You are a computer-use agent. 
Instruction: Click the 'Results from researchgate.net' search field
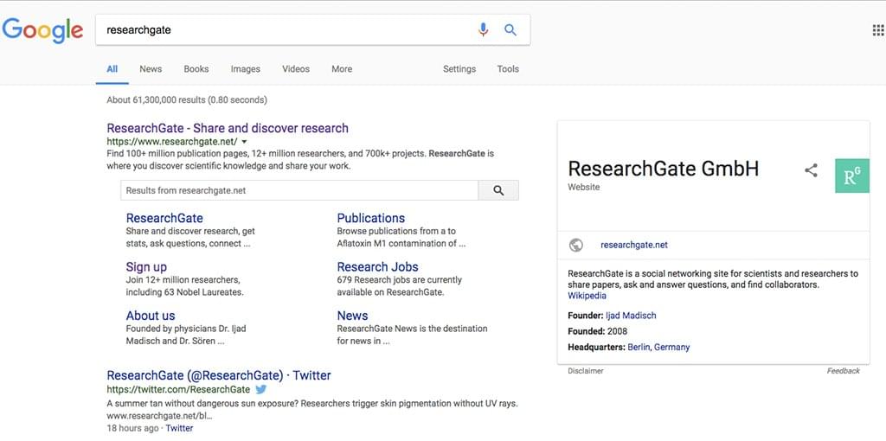click(x=299, y=190)
